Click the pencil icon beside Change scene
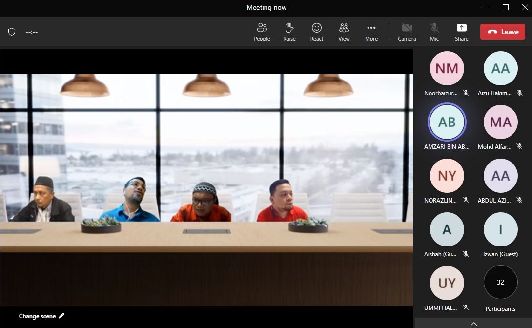 [x=61, y=316]
